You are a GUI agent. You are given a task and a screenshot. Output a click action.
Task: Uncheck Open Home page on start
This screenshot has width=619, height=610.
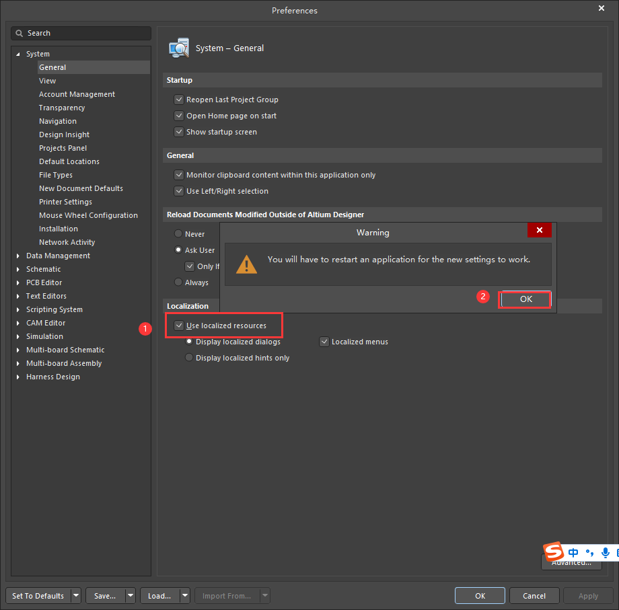[x=179, y=116]
